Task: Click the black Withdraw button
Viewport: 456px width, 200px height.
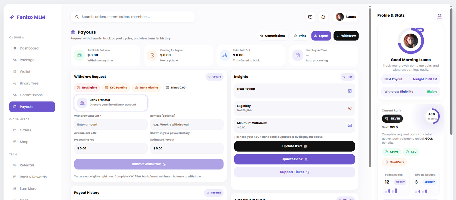Action: pyautogui.click(x=346, y=36)
